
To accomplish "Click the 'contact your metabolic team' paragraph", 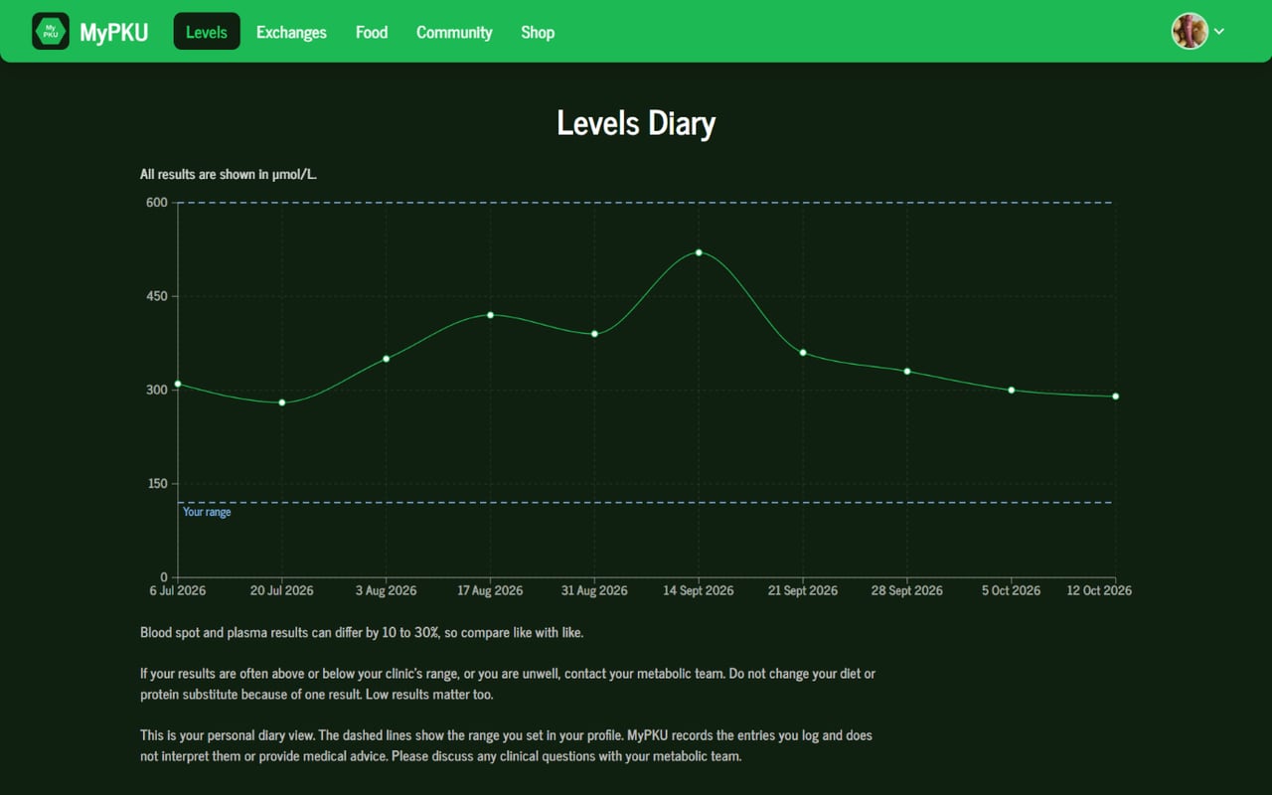I will tap(508, 684).
